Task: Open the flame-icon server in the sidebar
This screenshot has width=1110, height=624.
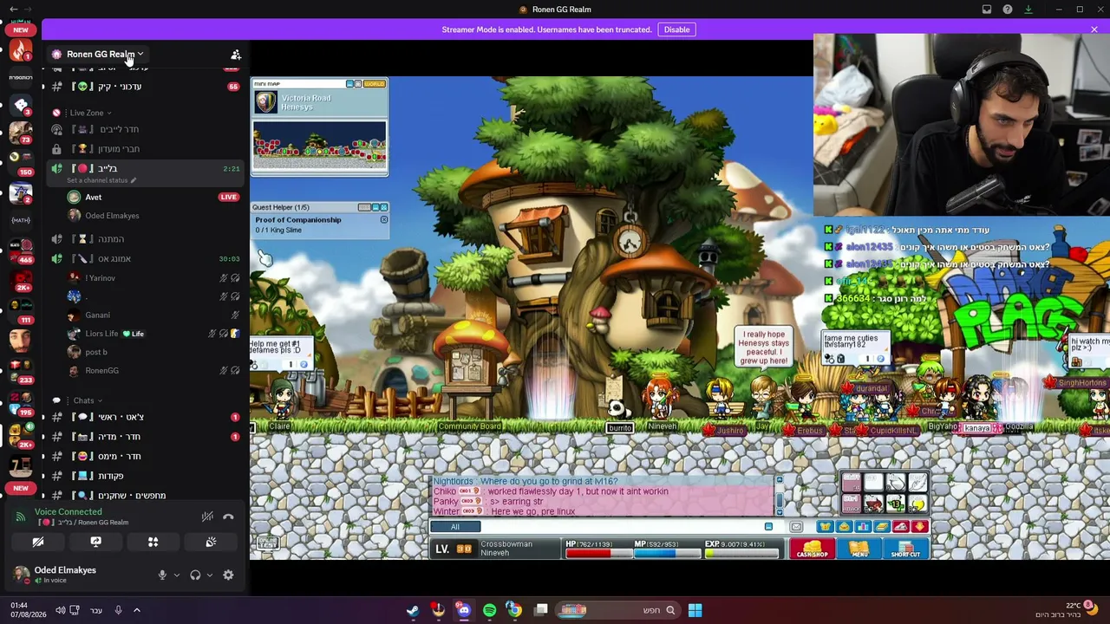Action: [21, 50]
